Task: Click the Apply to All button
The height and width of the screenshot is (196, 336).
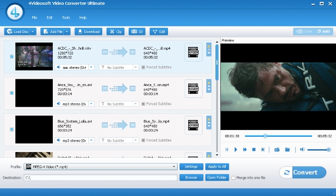Action: coord(217,166)
